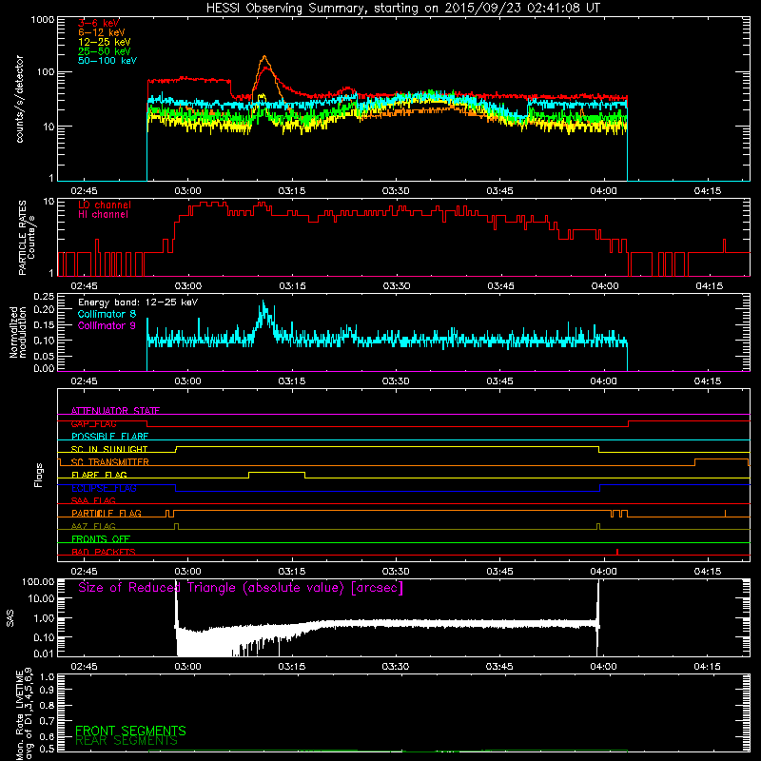Click the orange 6-12 keV flare peak

coord(264,57)
